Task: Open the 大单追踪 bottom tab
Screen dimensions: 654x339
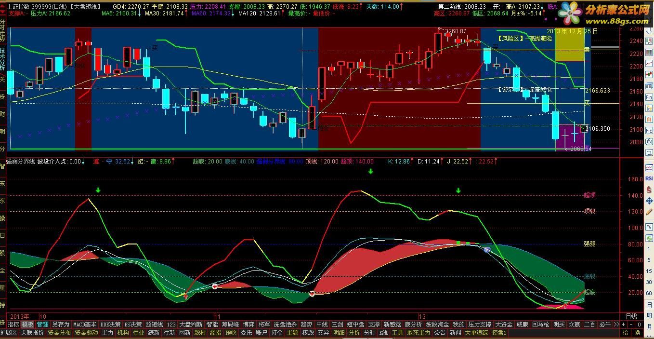Action: pyautogui.click(x=476, y=333)
